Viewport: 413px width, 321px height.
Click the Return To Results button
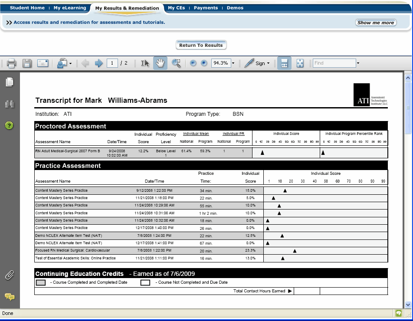pyautogui.click(x=201, y=45)
